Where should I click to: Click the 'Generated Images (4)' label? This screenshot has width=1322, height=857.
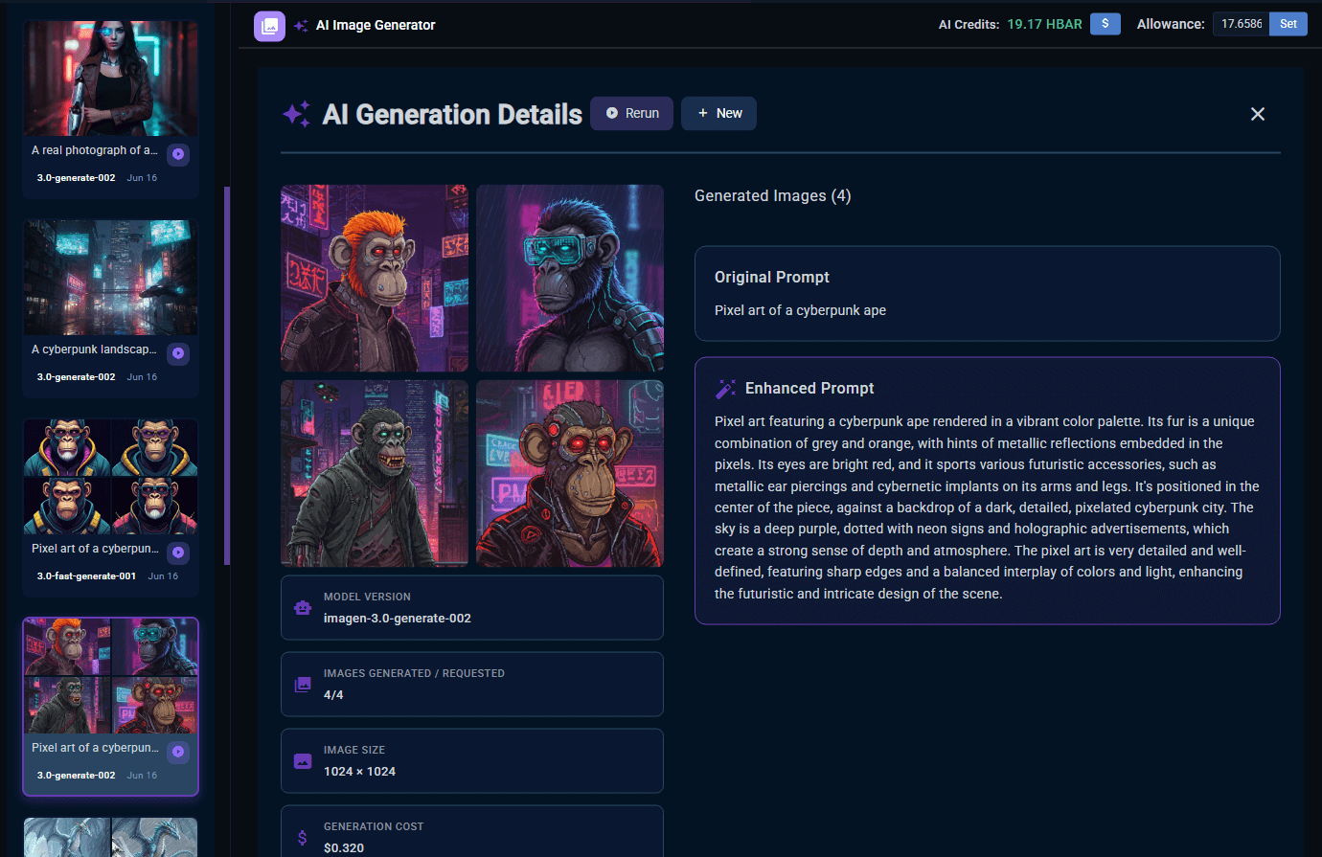(x=773, y=195)
